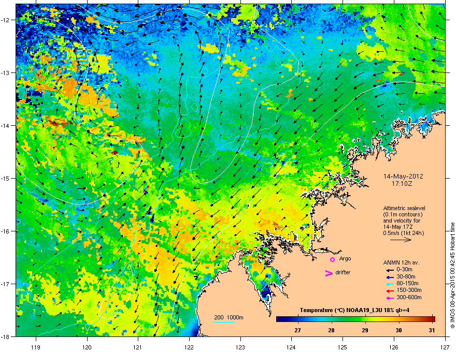Click the dark red end of temperature colorbar
456x352 pixels.
(432, 319)
